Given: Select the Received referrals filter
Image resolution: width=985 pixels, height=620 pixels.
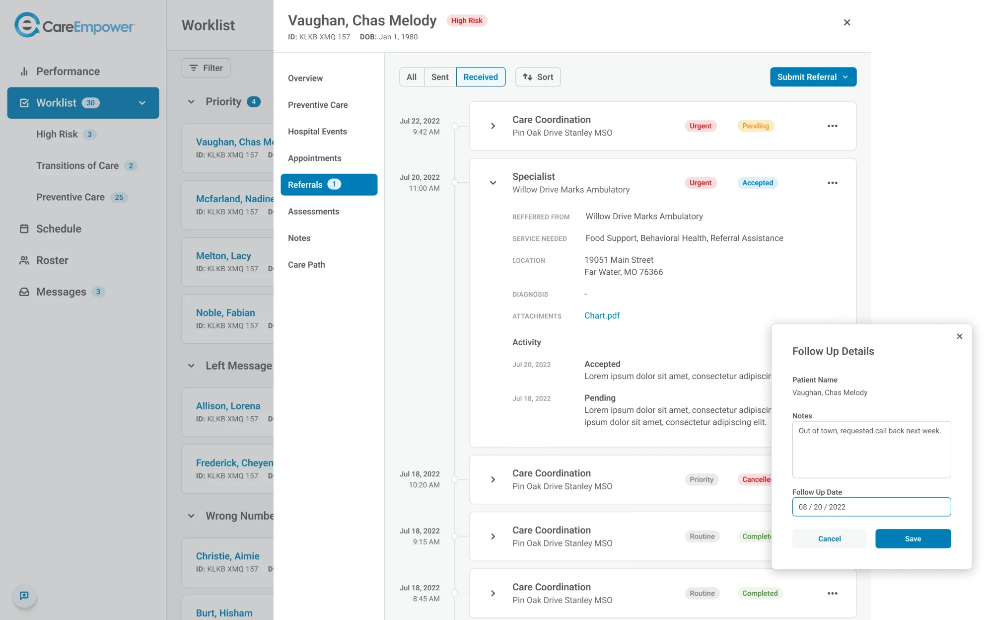Looking at the screenshot, I should coord(480,77).
